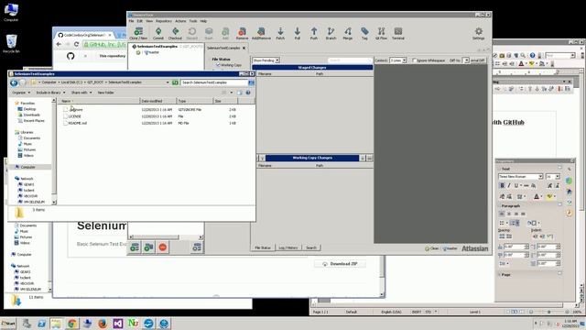Expand the Page section in Writer sidebar
This screenshot has width=586, height=330.
point(499,275)
